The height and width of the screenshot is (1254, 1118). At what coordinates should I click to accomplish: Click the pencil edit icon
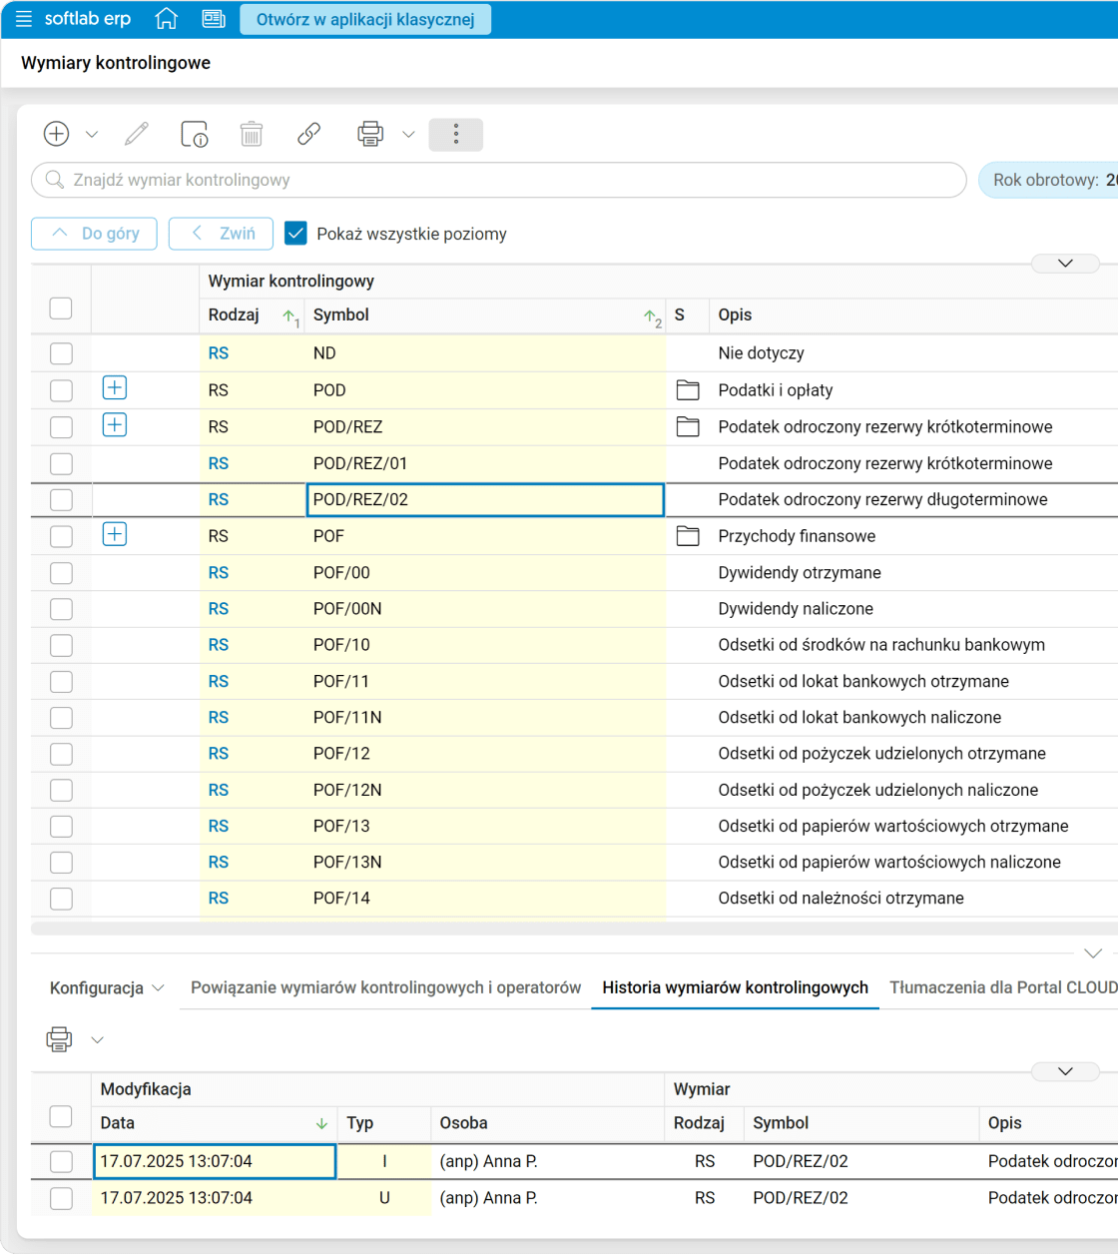(137, 134)
